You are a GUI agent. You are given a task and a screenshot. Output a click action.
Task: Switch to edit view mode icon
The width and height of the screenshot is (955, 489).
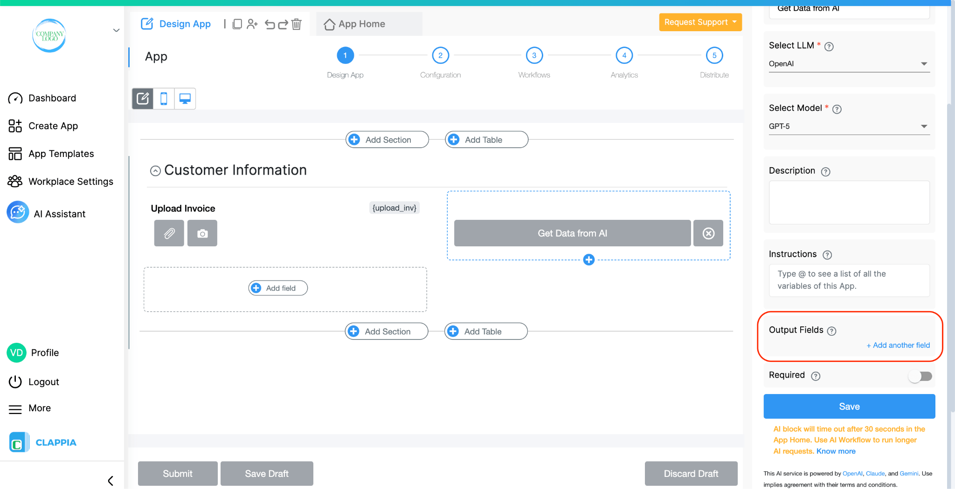[143, 98]
